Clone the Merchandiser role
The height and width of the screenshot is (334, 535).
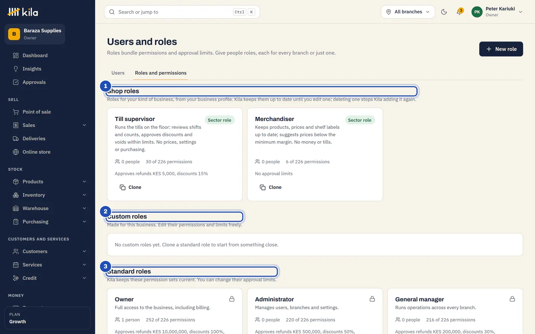[x=270, y=187]
